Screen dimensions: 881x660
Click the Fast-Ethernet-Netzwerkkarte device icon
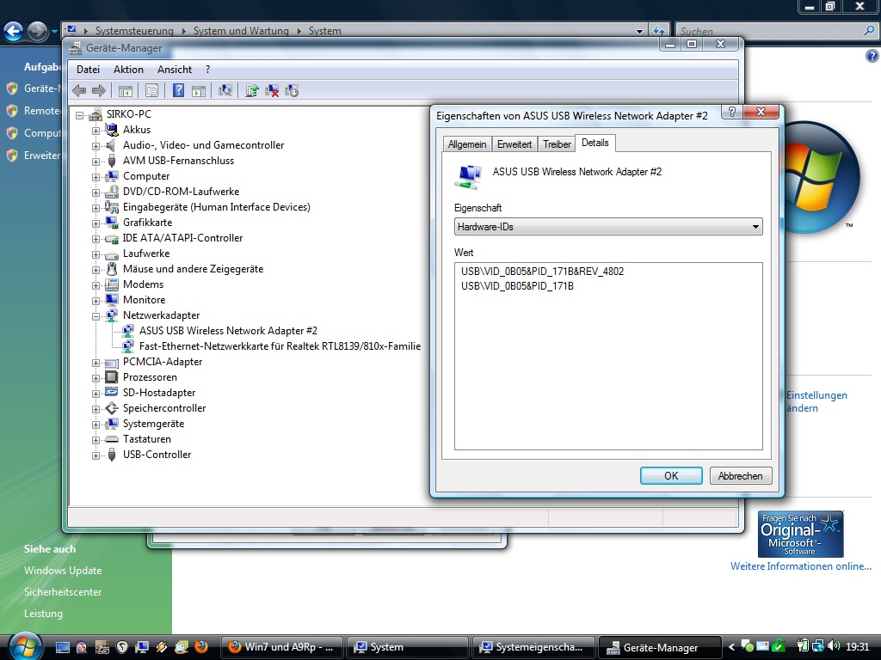(129, 346)
